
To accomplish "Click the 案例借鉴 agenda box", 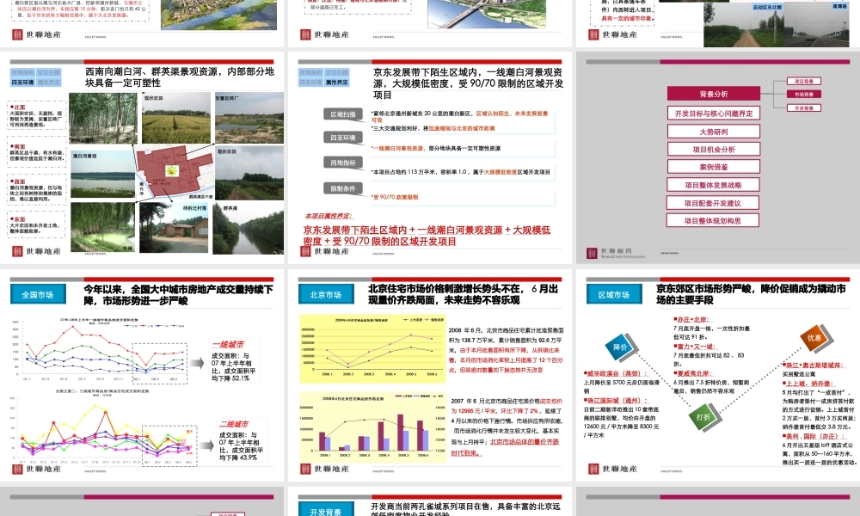I will coord(714,167).
